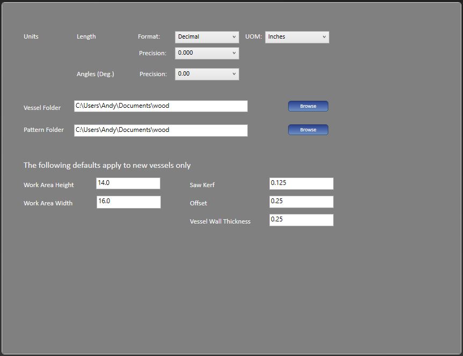Expand the Angles Precision dropdown showing 0.00
This screenshot has height=356, width=463.
tap(207, 74)
